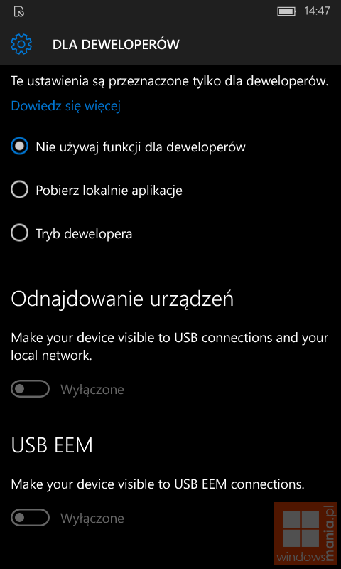Screen dimensions: 341x569
Task: Toggle the Odnajdowanie urządzeń switch
Action: (x=30, y=389)
